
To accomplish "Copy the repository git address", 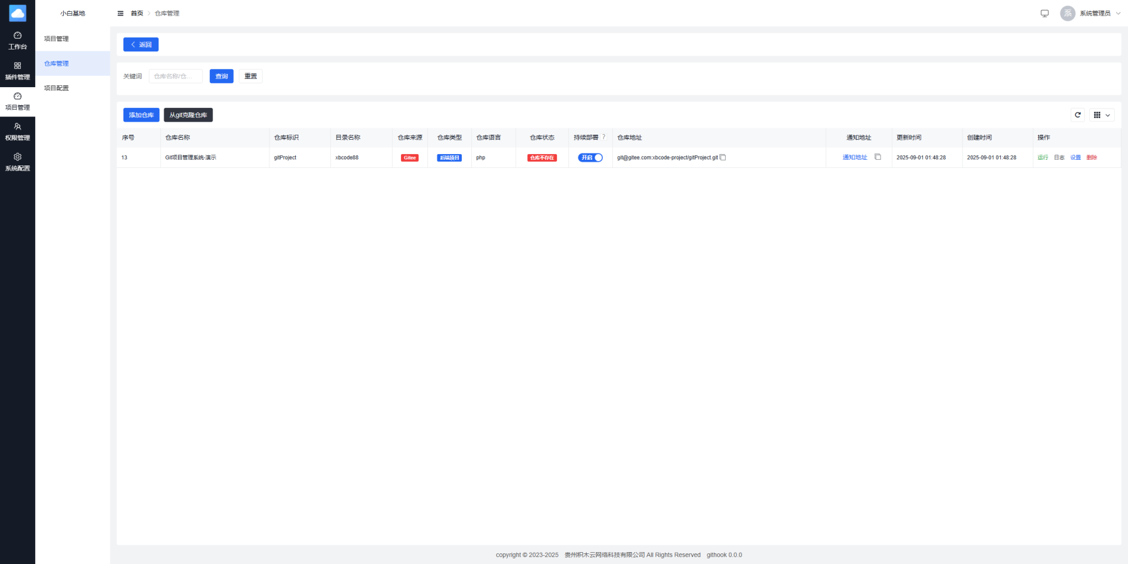I will [x=723, y=157].
